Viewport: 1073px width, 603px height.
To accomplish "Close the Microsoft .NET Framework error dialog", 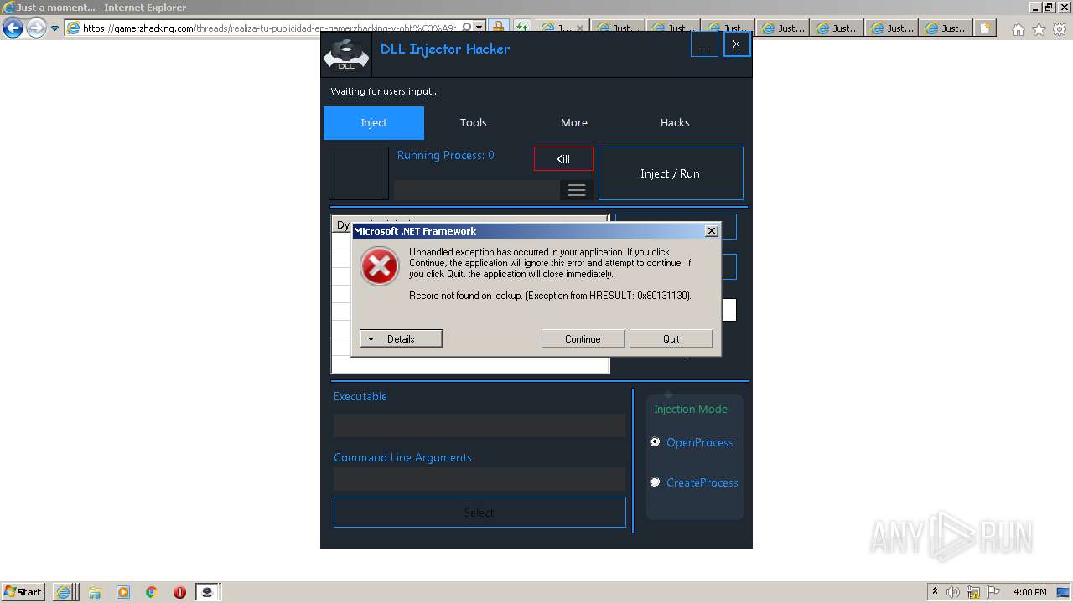I will (712, 231).
